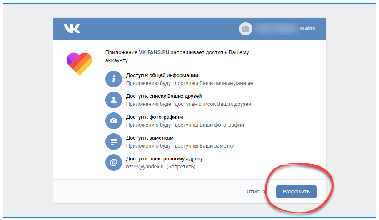
Task: Deny email access via «Запретить» link
Action: (181, 167)
